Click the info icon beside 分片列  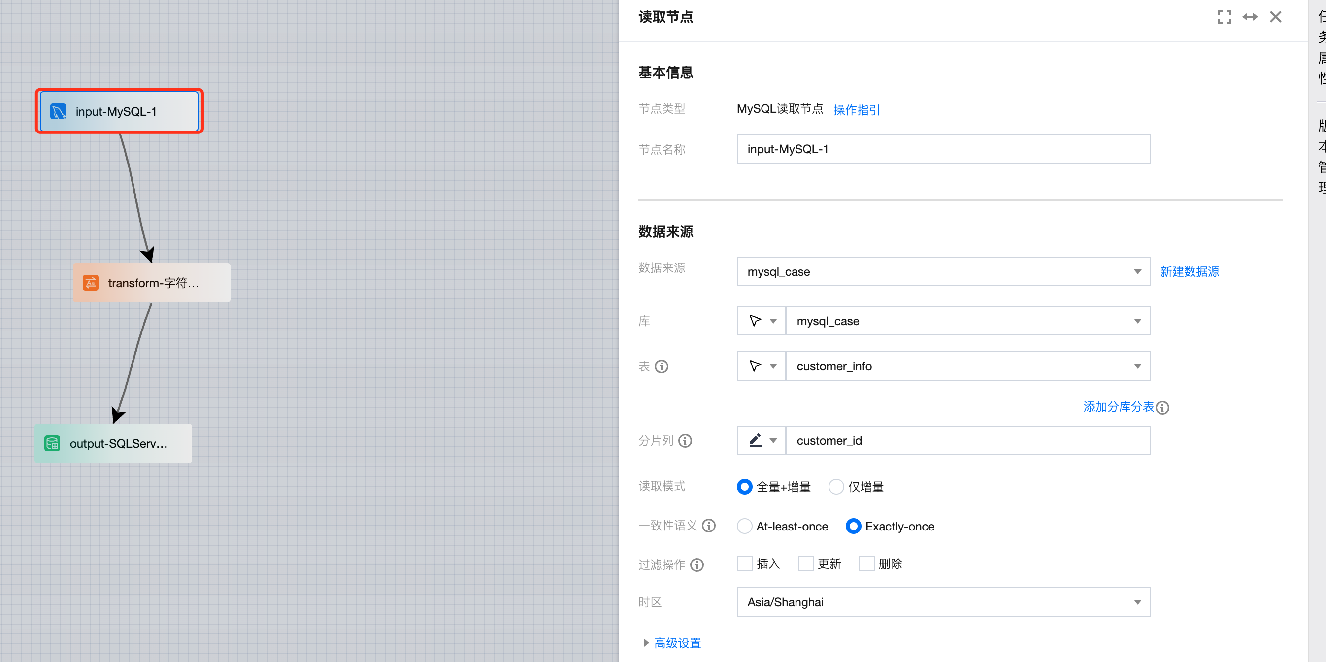click(x=685, y=441)
